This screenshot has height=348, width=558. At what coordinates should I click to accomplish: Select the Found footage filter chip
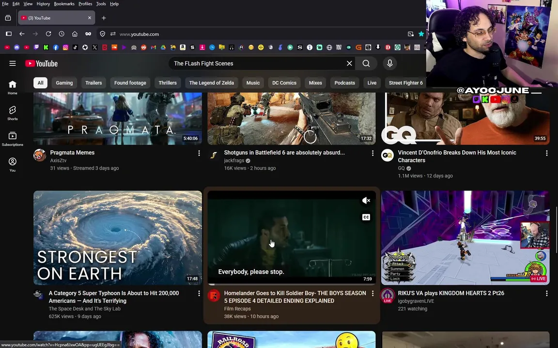(x=130, y=83)
